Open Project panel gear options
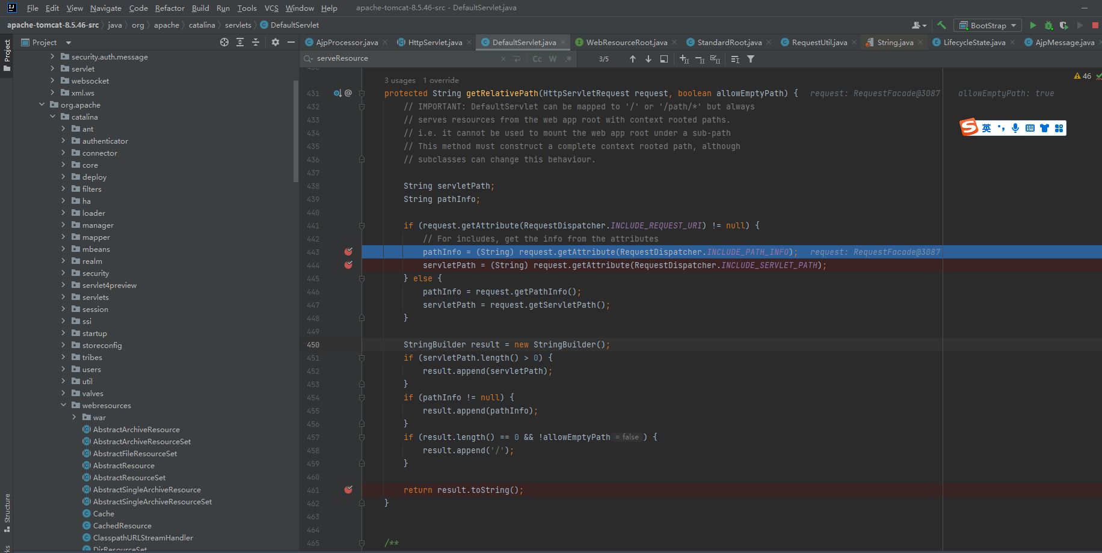The width and height of the screenshot is (1102, 553). pos(275,42)
